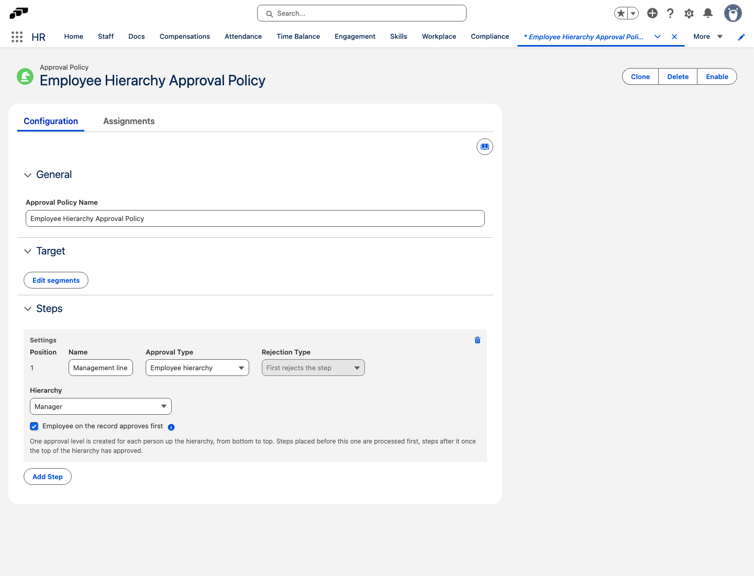Screen dimensions: 754x576
Task: Click the flair logo icon
Action: 19,13
